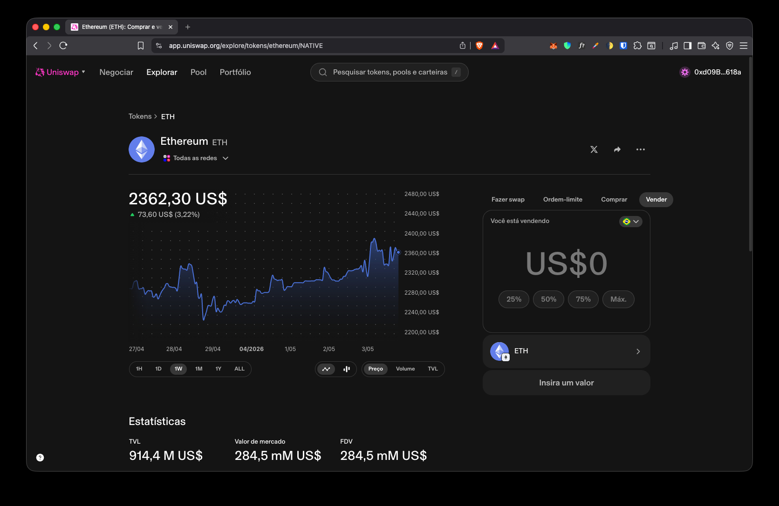Click the Ethereum token logo
779x506 pixels.
[x=142, y=149]
